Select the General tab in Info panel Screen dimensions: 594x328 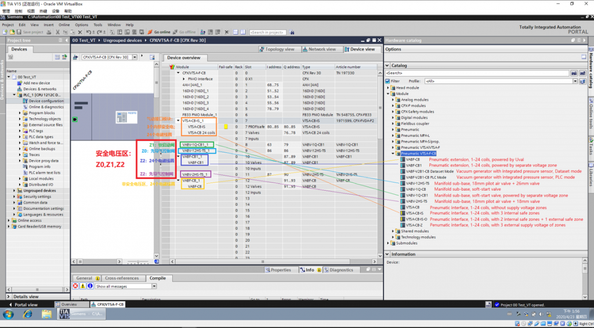point(87,278)
